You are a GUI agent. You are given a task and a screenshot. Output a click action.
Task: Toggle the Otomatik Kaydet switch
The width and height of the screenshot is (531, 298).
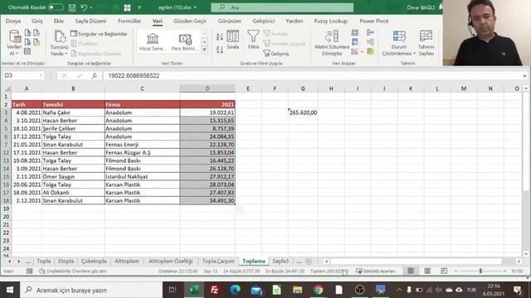(x=56, y=7)
